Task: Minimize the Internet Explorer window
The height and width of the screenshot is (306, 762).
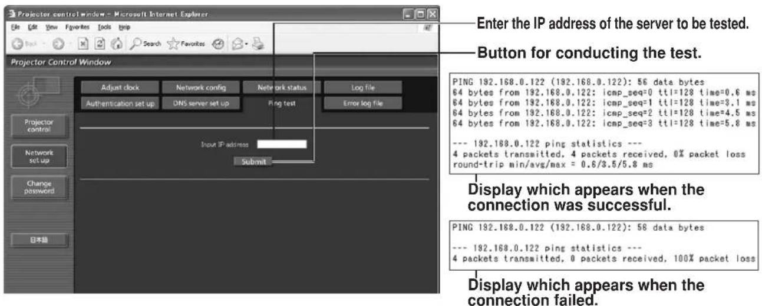Action: (407, 14)
